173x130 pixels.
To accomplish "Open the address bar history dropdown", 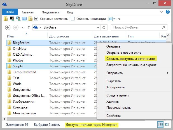I will coord(98,27).
